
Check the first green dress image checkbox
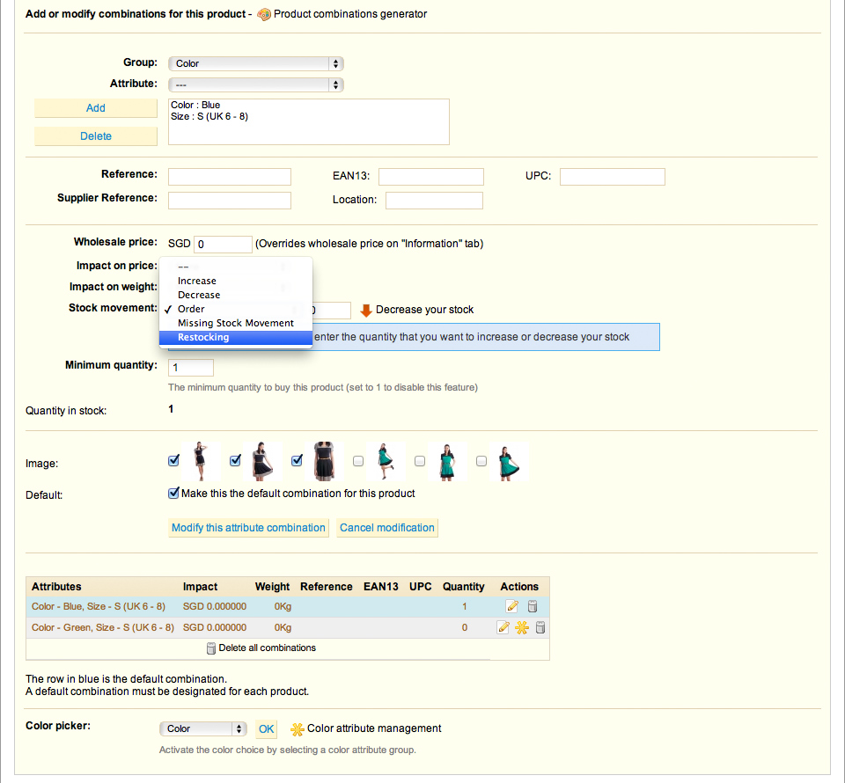(358, 461)
